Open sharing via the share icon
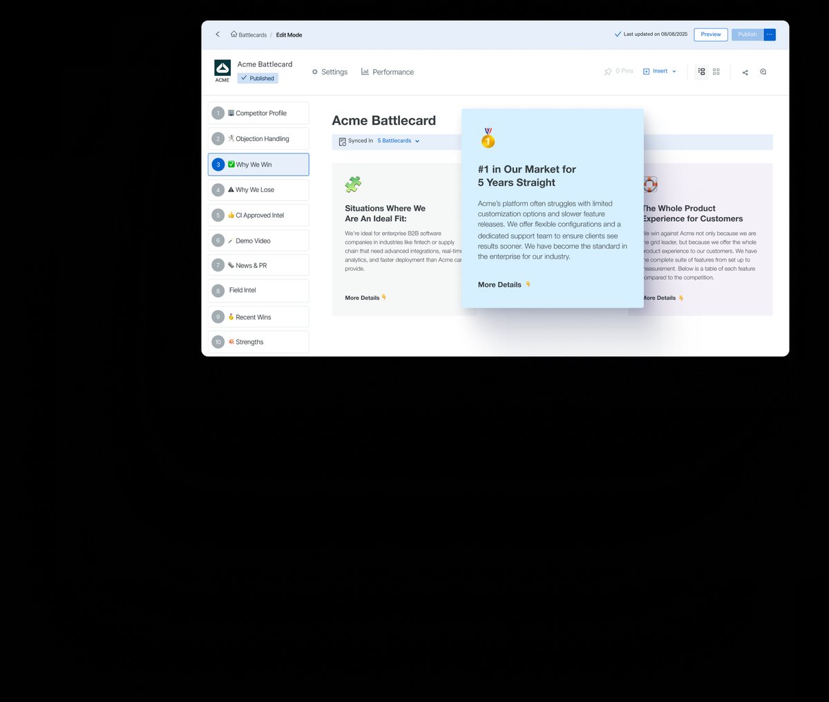The image size is (829, 702). pyautogui.click(x=745, y=71)
